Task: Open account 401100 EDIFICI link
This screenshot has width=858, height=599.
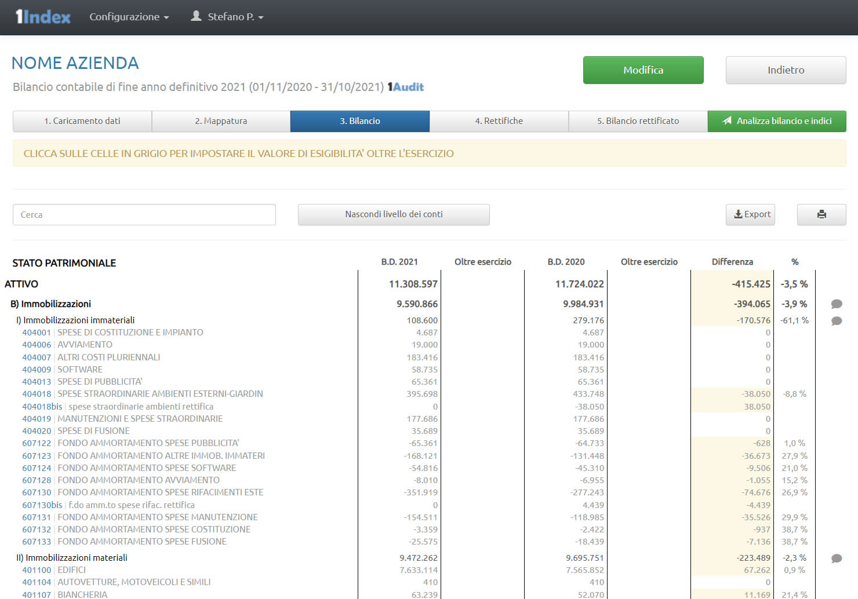Action: [x=37, y=570]
